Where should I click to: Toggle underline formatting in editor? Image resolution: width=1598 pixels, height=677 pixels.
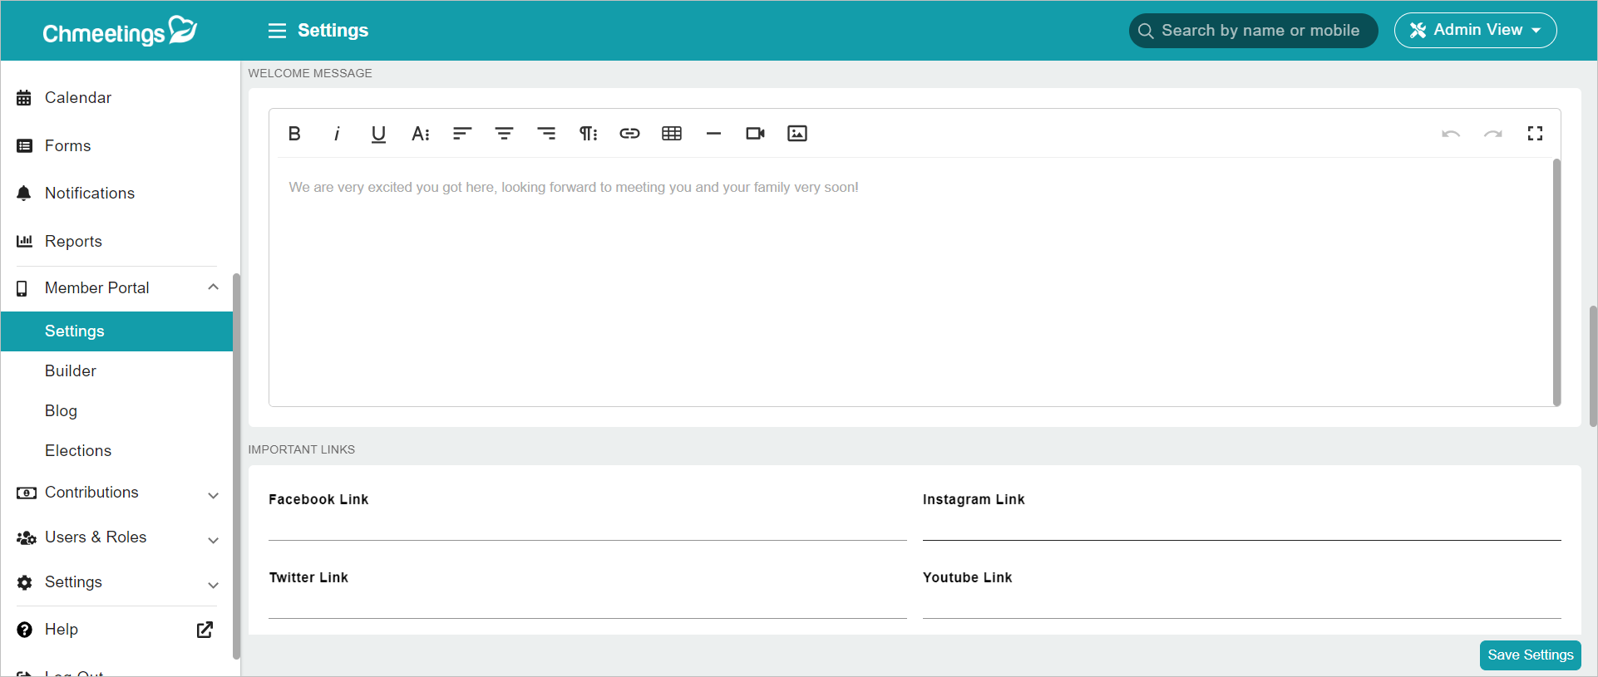click(378, 134)
